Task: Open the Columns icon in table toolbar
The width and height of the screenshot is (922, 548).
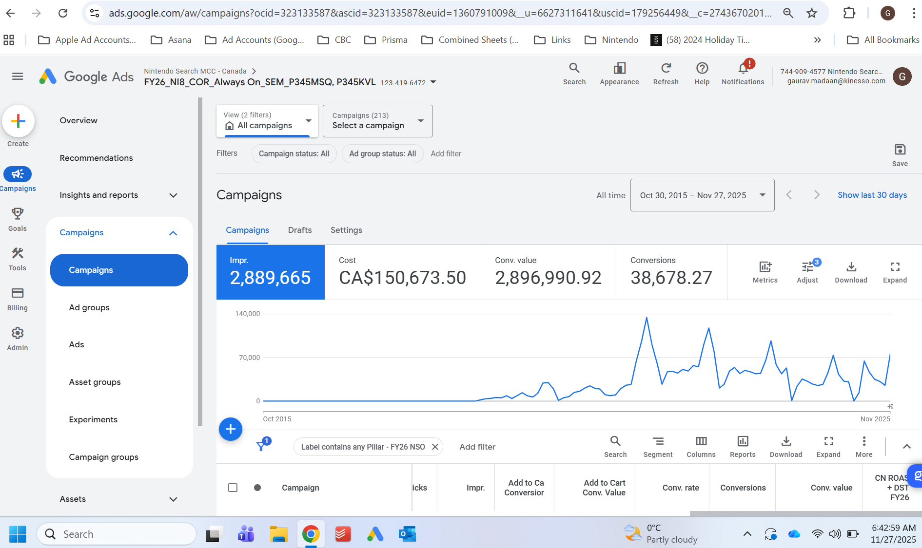Action: pyautogui.click(x=701, y=446)
